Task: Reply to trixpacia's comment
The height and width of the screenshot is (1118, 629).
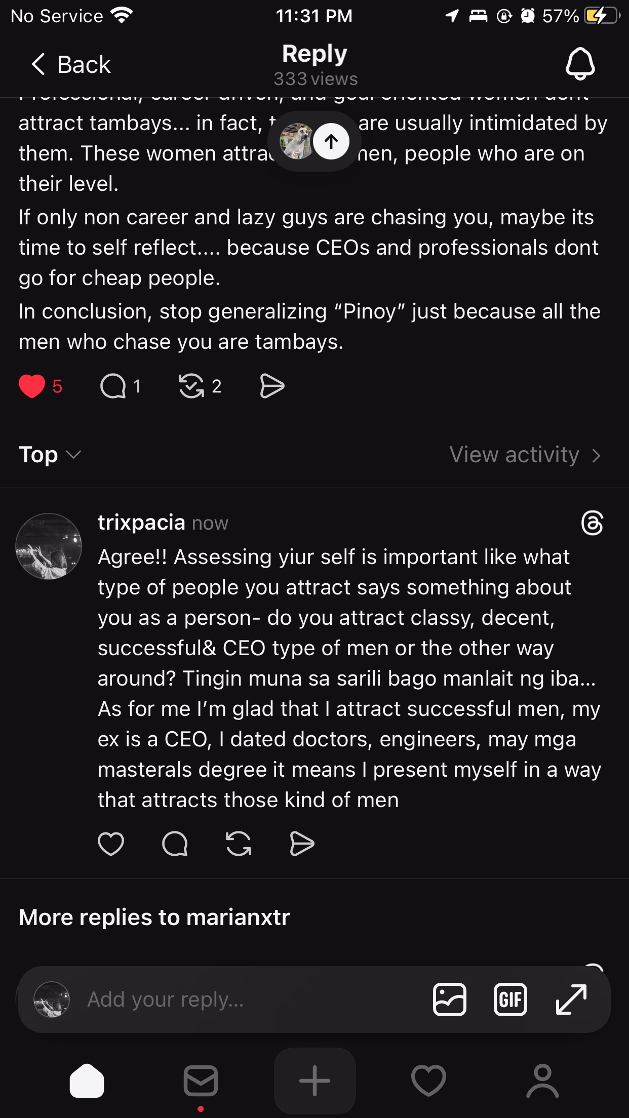Action: [x=175, y=844]
